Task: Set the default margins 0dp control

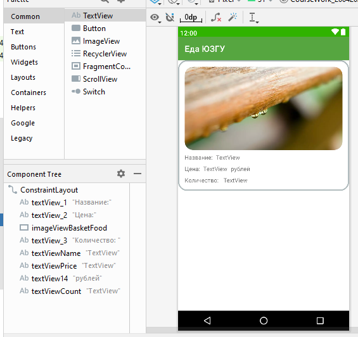Action: point(191,18)
